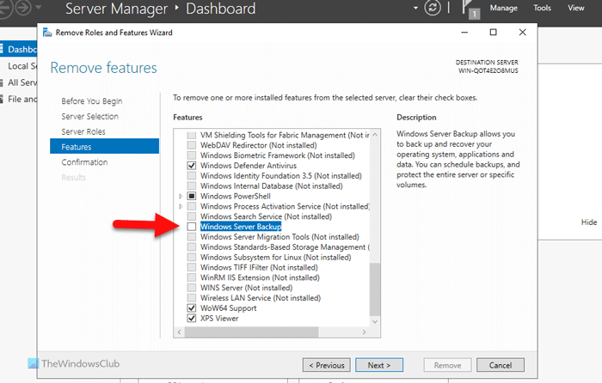
Task: Select the Features wizard step
Action: pos(104,147)
